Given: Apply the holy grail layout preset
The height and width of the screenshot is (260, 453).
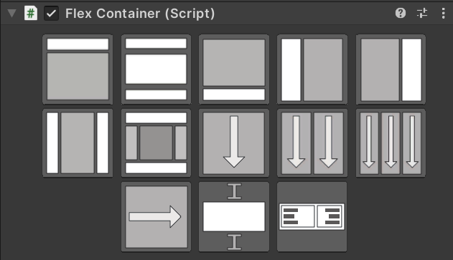Looking at the screenshot, I should point(156,143).
